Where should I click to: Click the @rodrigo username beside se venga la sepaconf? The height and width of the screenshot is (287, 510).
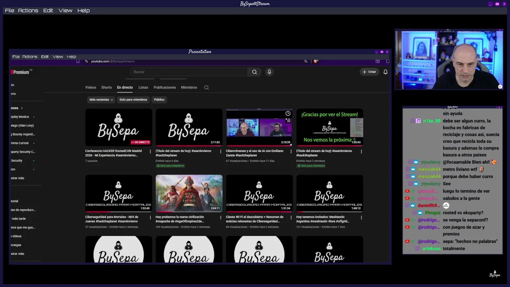tap(428, 220)
